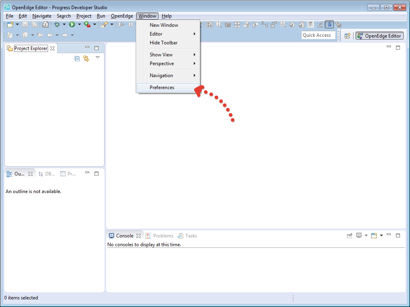Viewport: 410px width, 307px height.
Task: Open the Forward history dropdown arrow
Action: (x=72, y=35)
